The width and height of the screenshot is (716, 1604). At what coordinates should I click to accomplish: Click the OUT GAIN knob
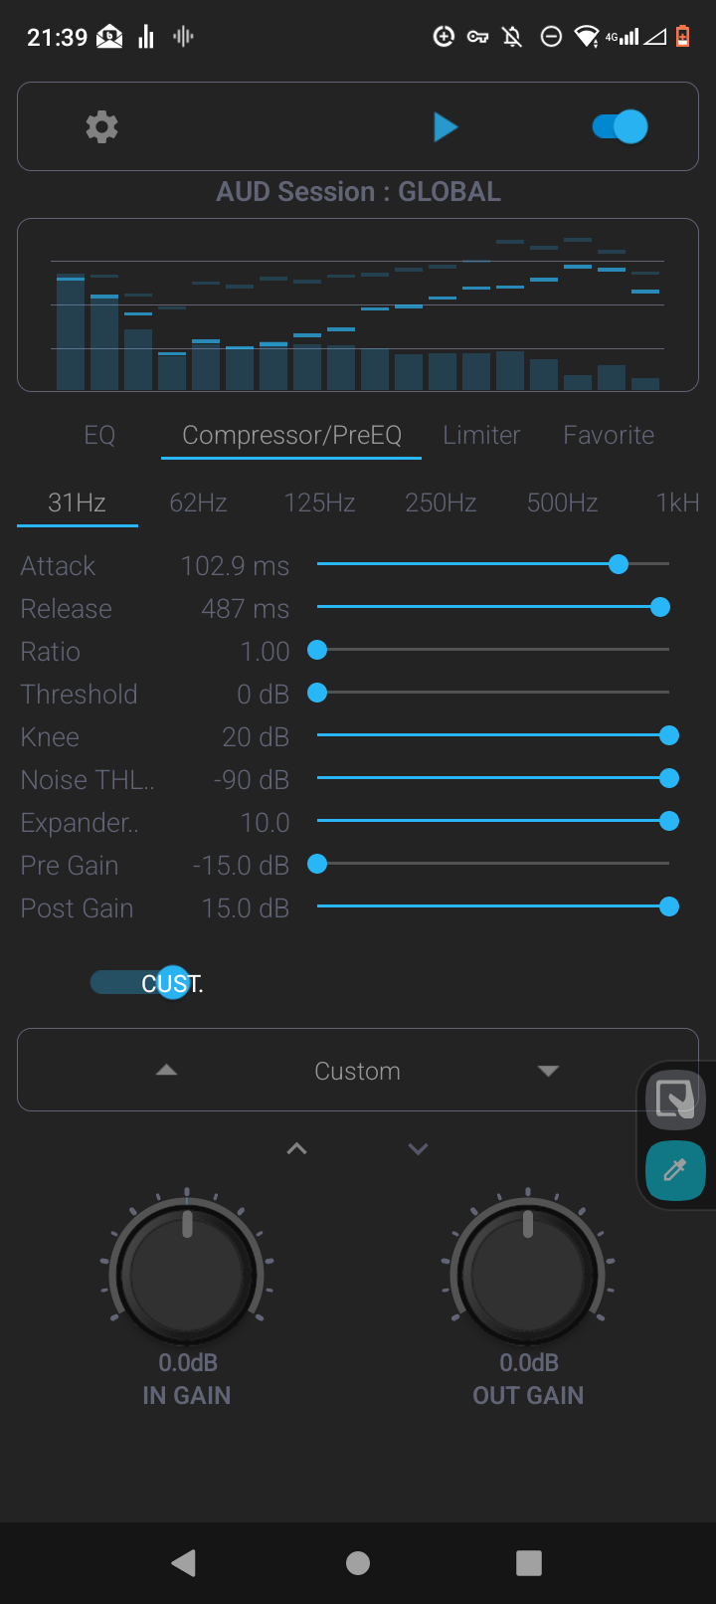[528, 1273]
